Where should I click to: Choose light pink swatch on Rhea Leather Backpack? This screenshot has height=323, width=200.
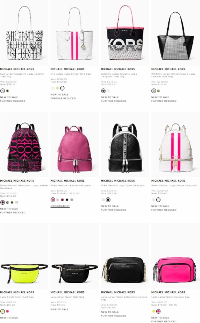[x=57, y=200]
